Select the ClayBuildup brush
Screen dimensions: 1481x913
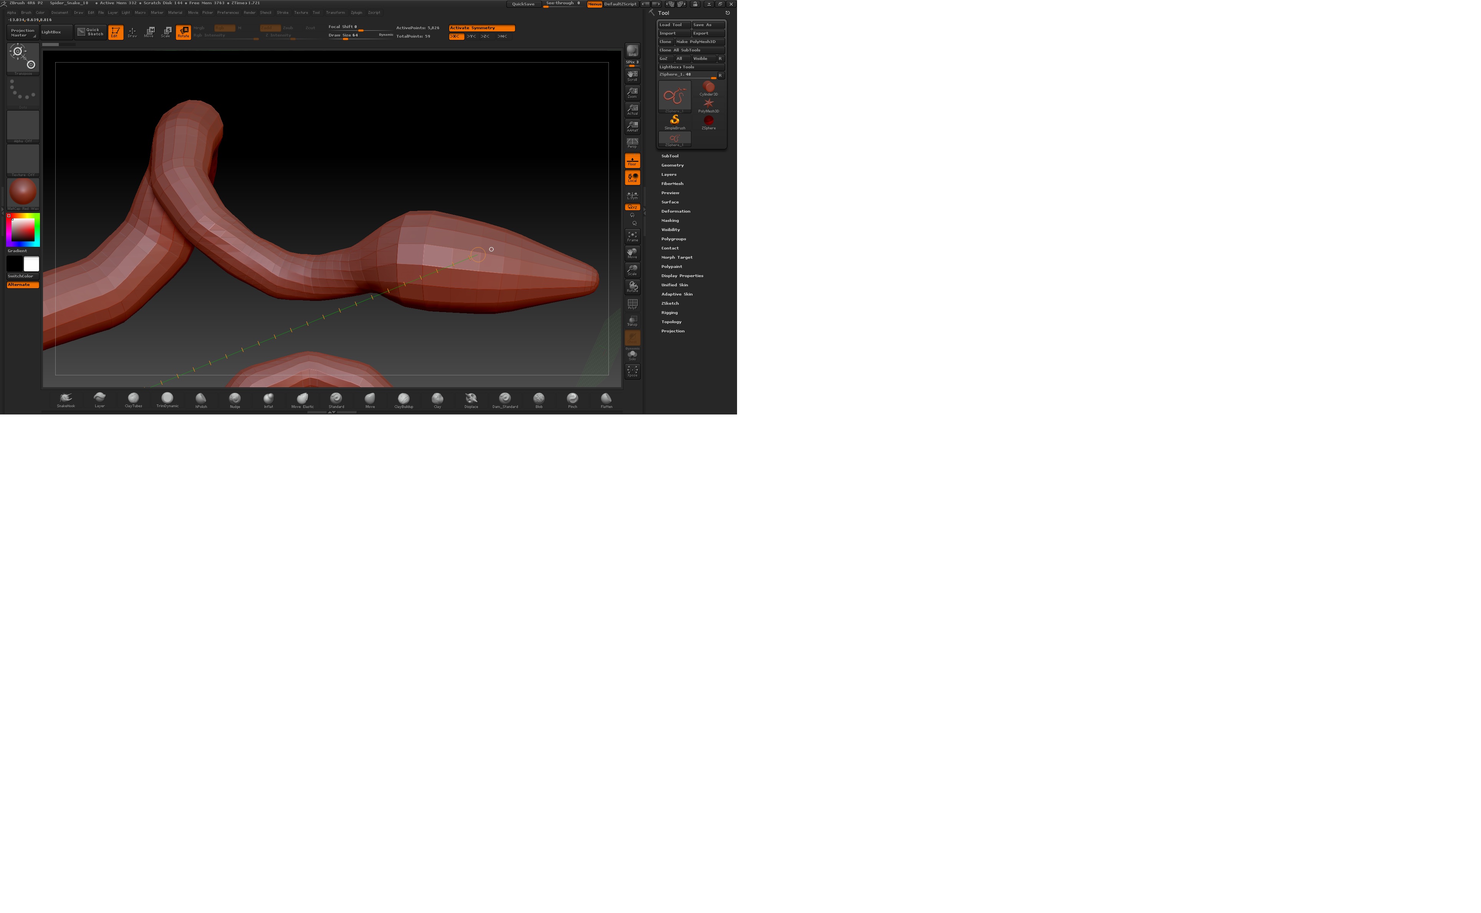[403, 398]
